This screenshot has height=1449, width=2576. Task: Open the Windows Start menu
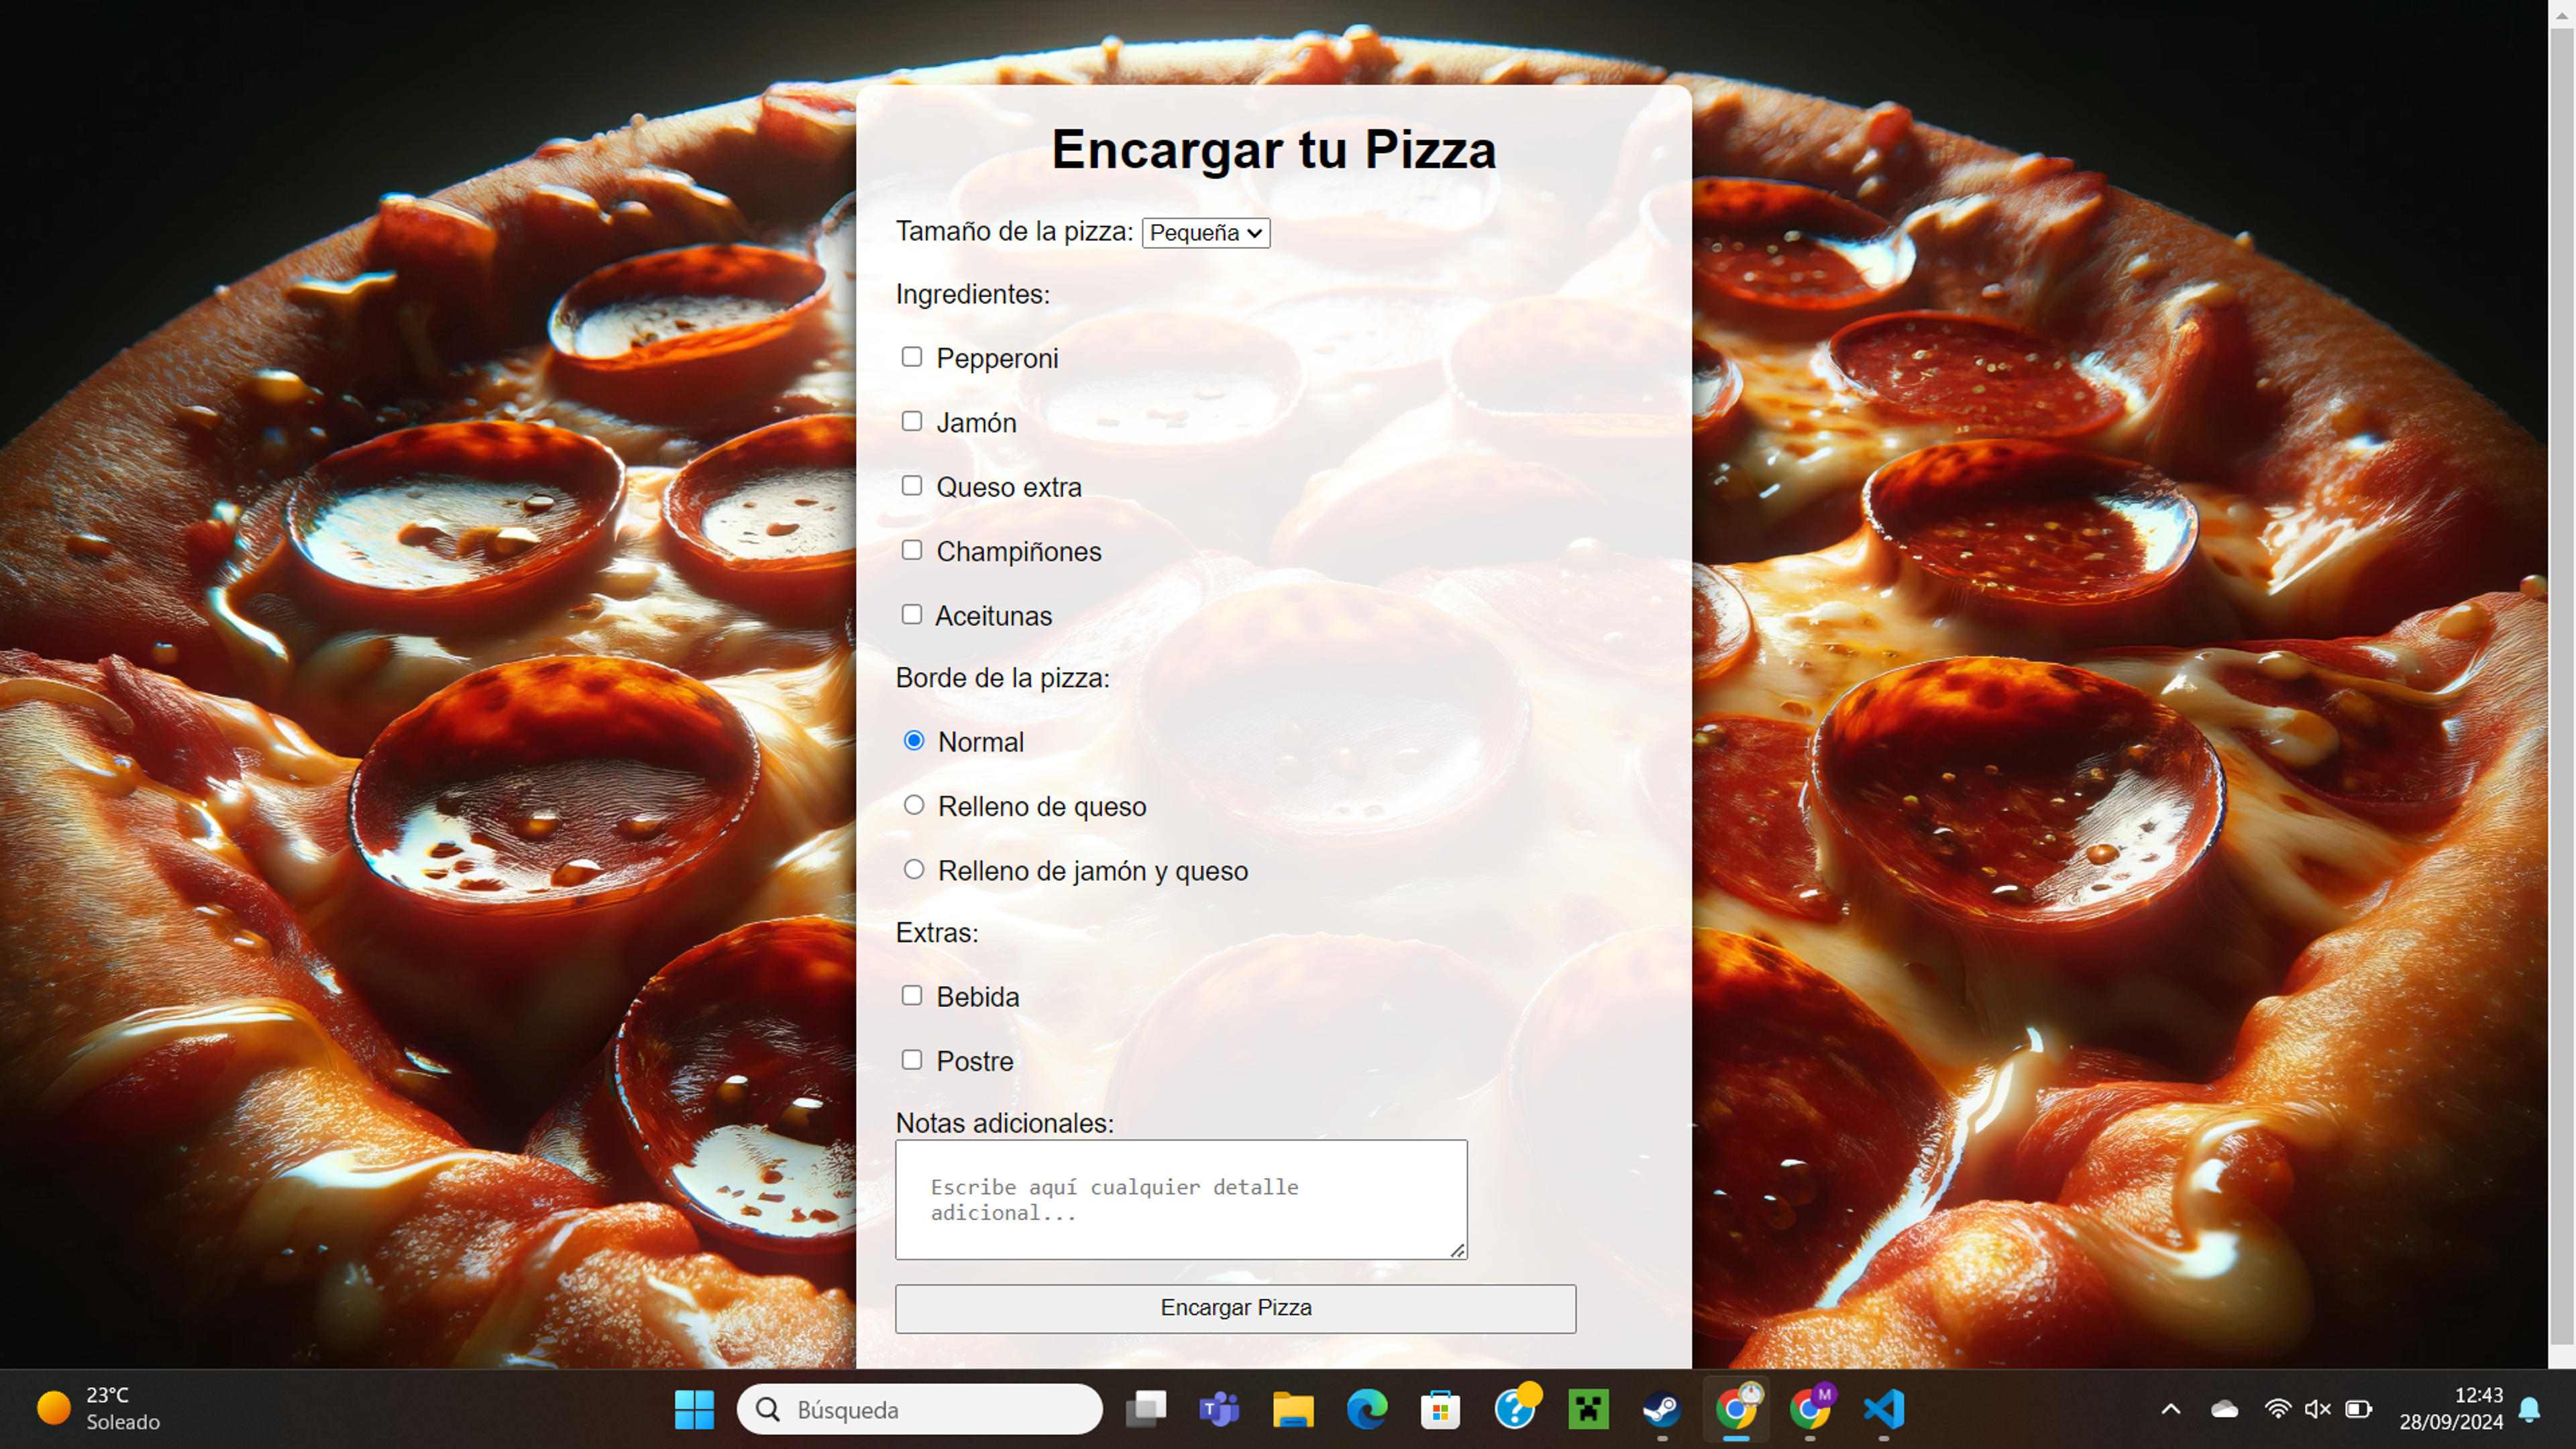click(694, 1409)
